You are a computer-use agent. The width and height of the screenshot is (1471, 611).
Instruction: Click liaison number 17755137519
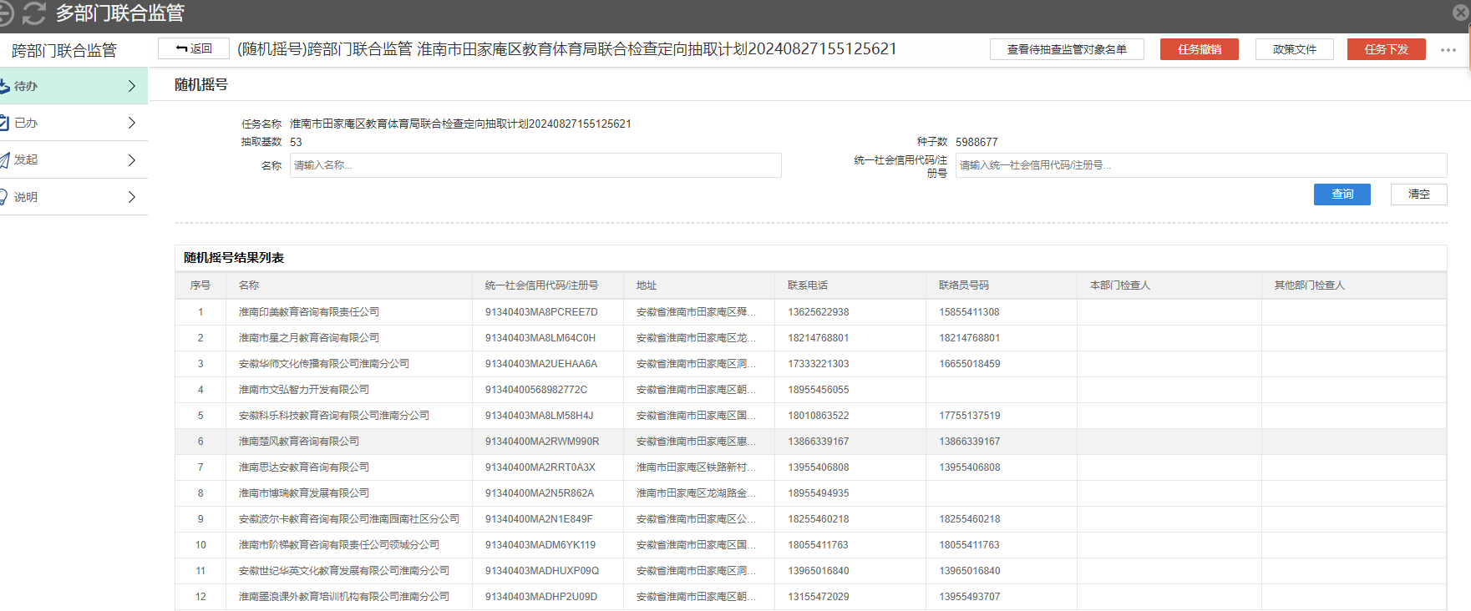pos(970,416)
